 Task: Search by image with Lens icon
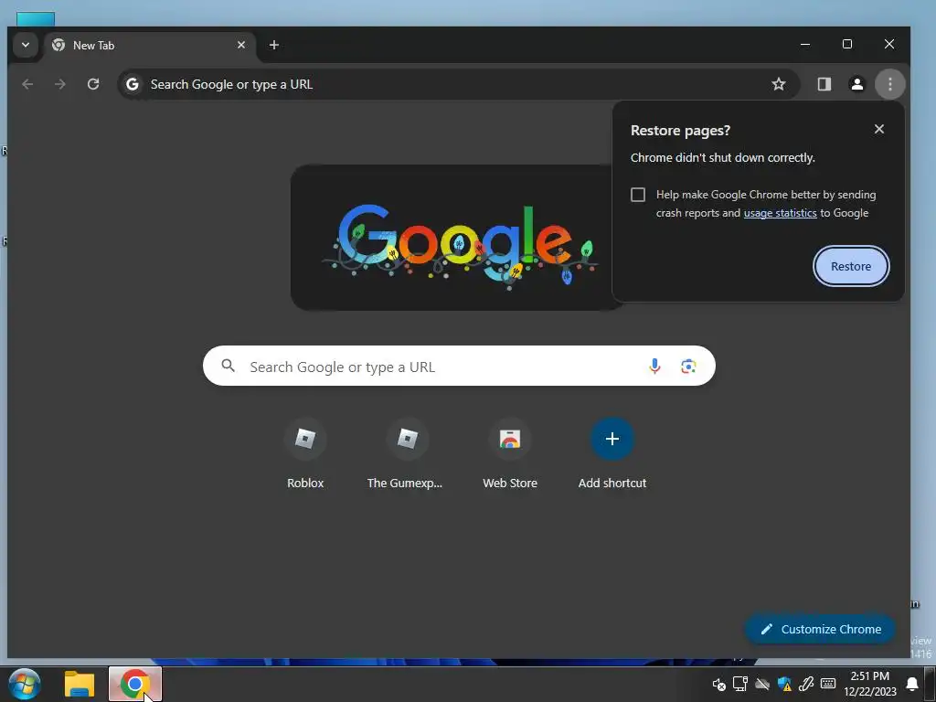688,366
